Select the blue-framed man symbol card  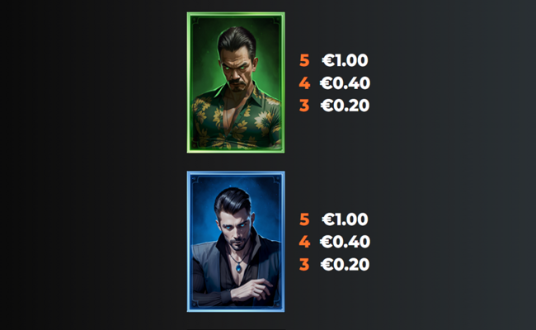[x=236, y=242]
